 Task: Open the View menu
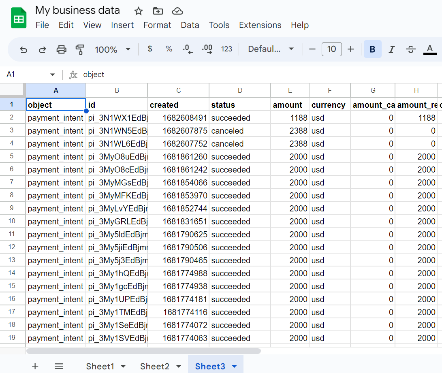pyautogui.click(x=92, y=25)
